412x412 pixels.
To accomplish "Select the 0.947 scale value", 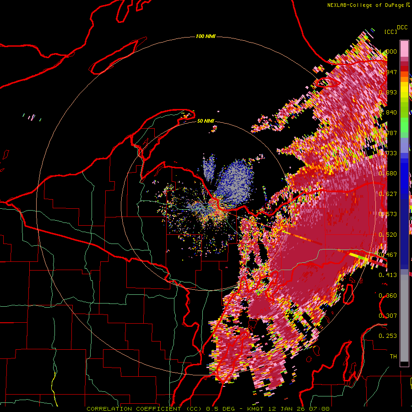I will pyautogui.click(x=388, y=72).
